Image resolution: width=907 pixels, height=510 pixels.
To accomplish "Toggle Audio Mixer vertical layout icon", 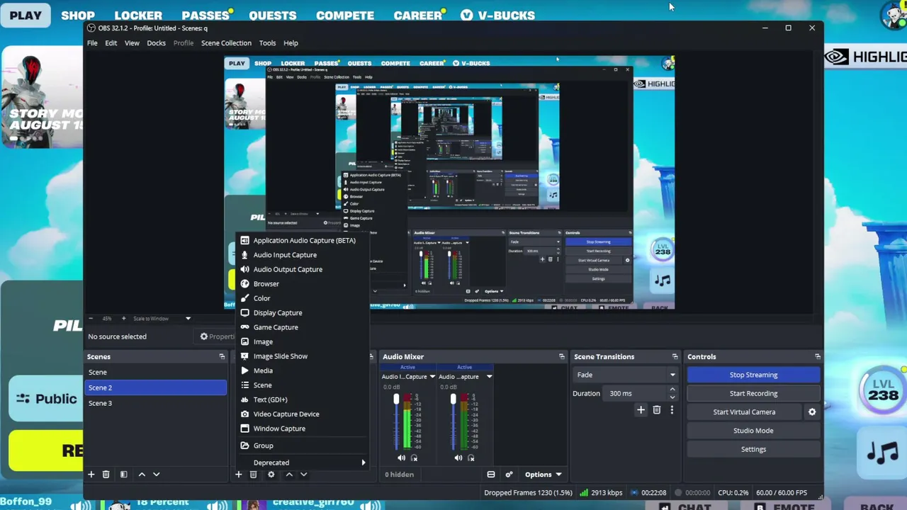I will click(x=490, y=475).
